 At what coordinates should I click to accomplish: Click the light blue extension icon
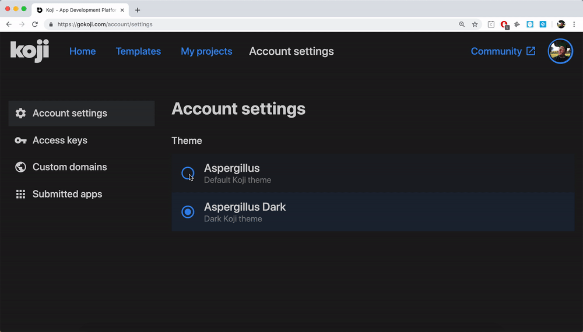point(530,24)
